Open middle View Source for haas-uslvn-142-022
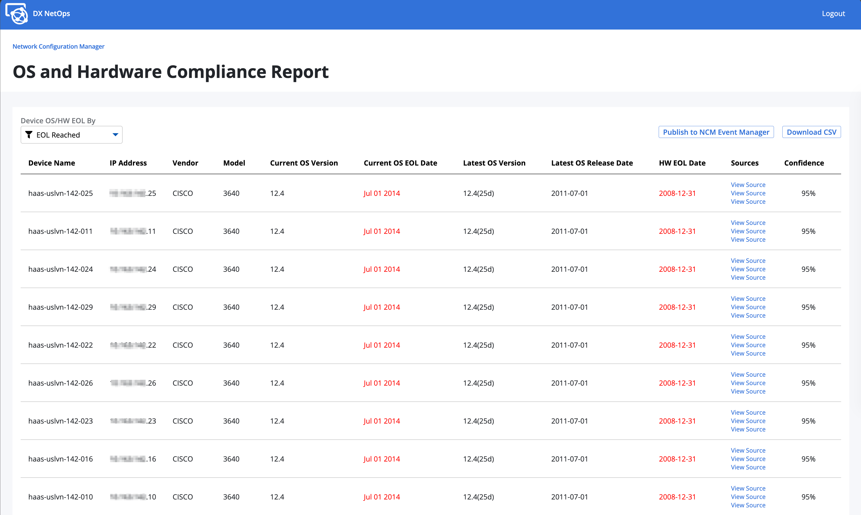The width and height of the screenshot is (861, 515). (748, 345)
